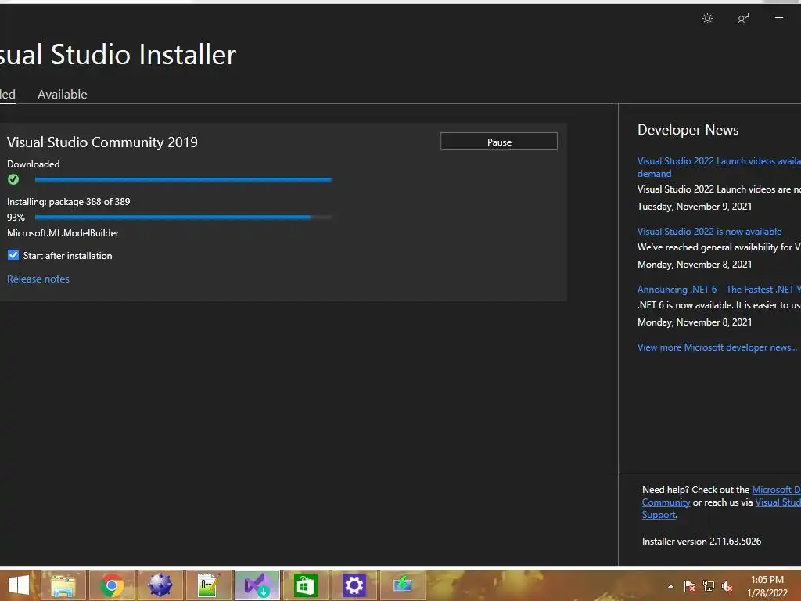Open the Windows Start button

pos(19,585)
